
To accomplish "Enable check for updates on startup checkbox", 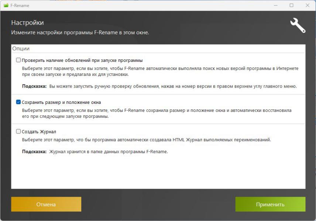I will tap(18, 60).
